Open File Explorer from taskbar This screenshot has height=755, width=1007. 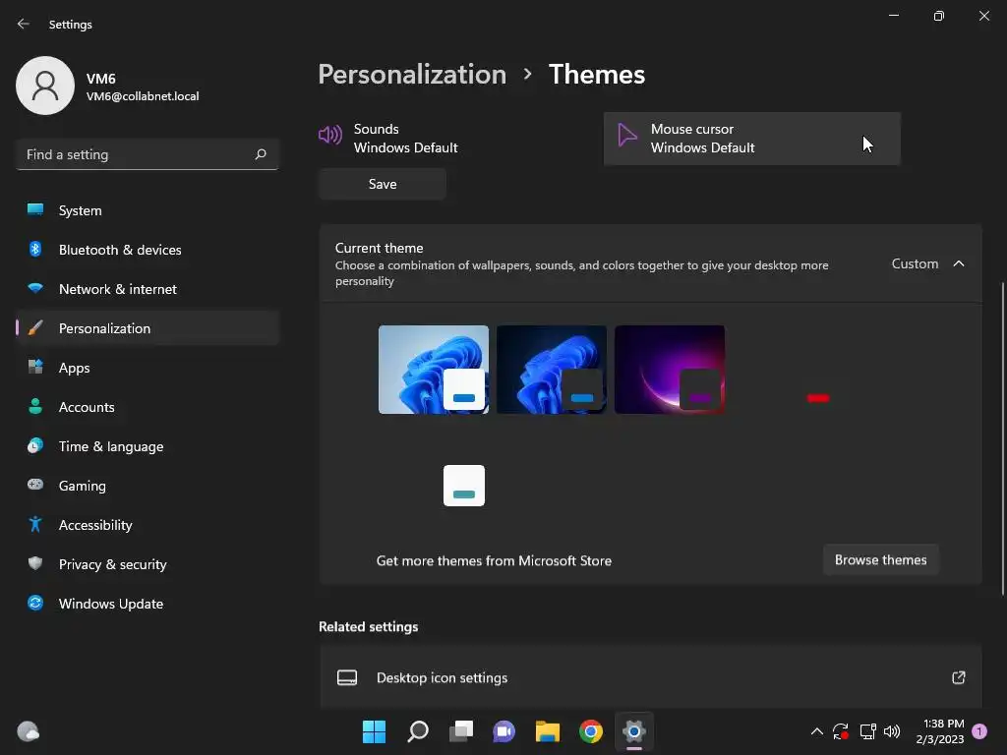[548, 731]
